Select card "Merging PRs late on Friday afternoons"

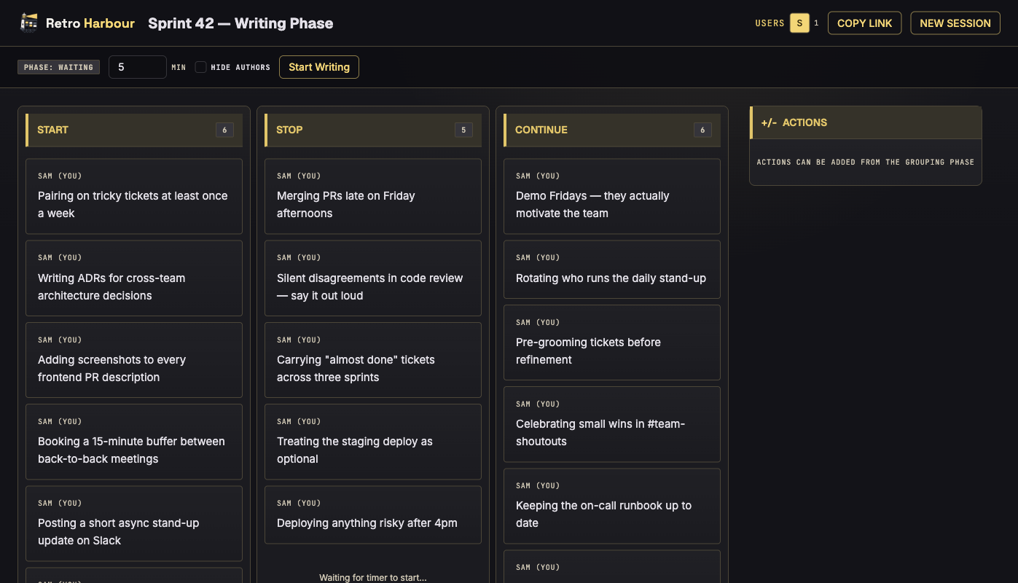coord(373,196)
